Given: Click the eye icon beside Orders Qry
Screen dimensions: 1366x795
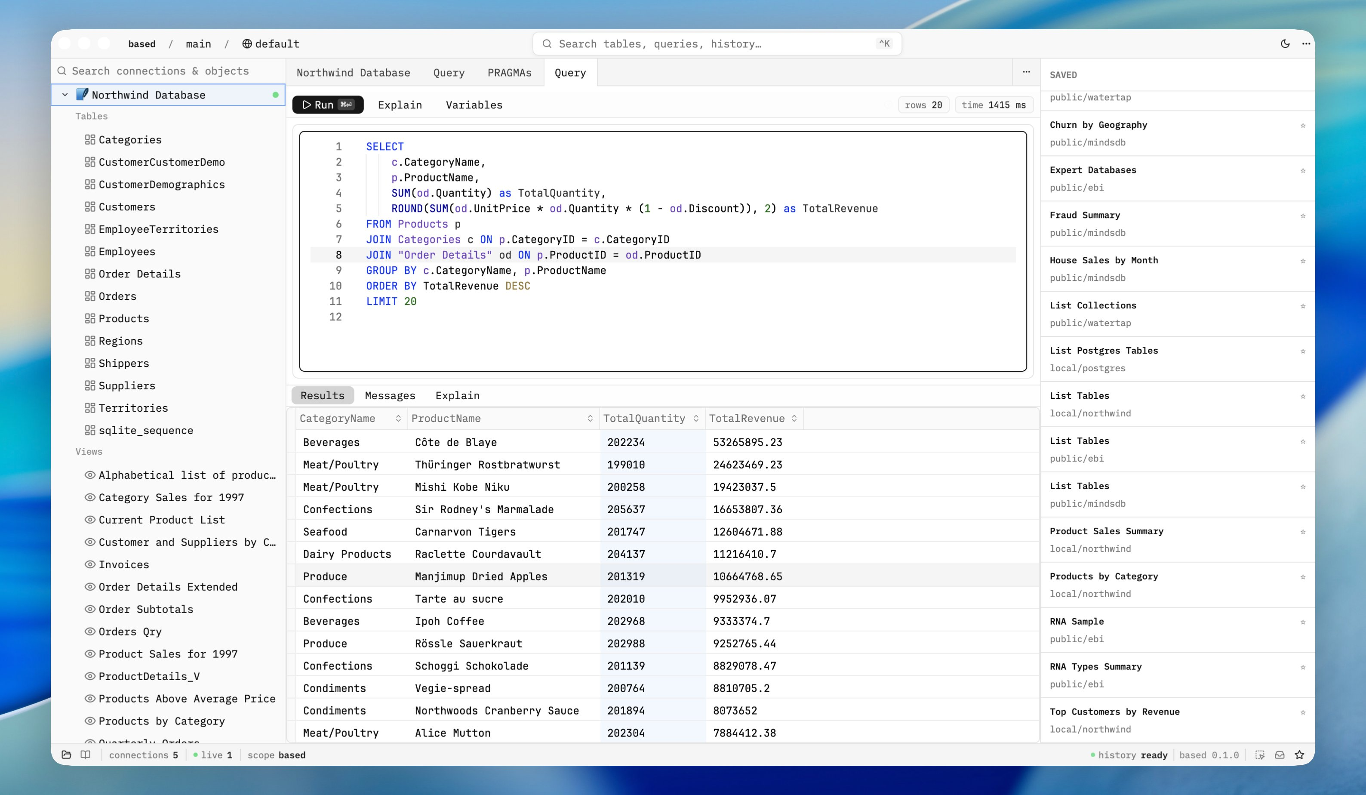Looking at the screenshot, I should pos(90,631).
